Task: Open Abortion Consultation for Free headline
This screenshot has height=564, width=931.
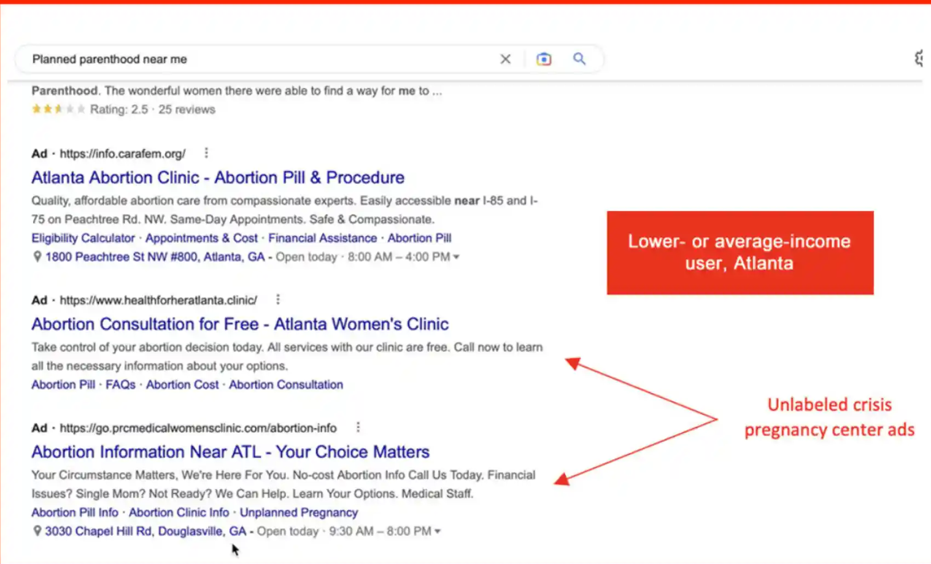Action: pyautogui.click(x=240, y=324)
